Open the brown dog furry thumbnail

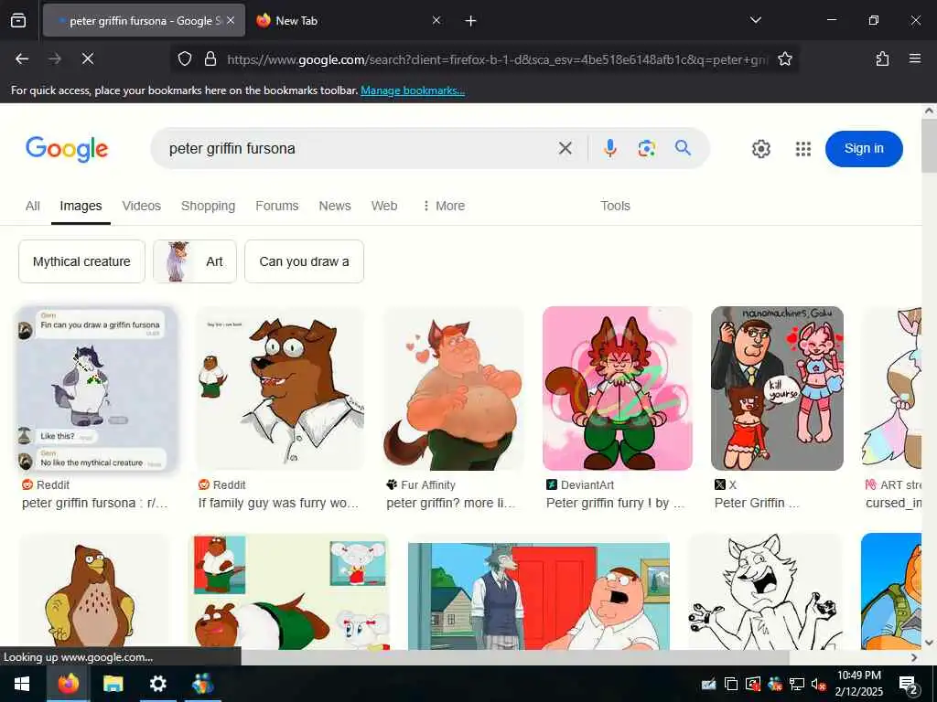[280, 388]
